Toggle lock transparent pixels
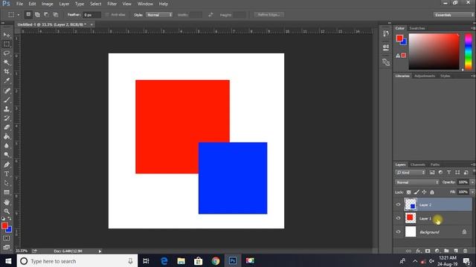The width and height of the screenshot is (476, 267). coord(408,192)
